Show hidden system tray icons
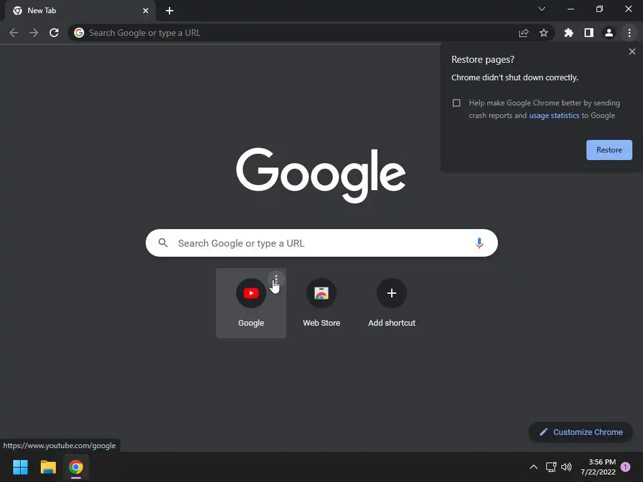Viewport: 643px width, 482px height. pos(534,467)
